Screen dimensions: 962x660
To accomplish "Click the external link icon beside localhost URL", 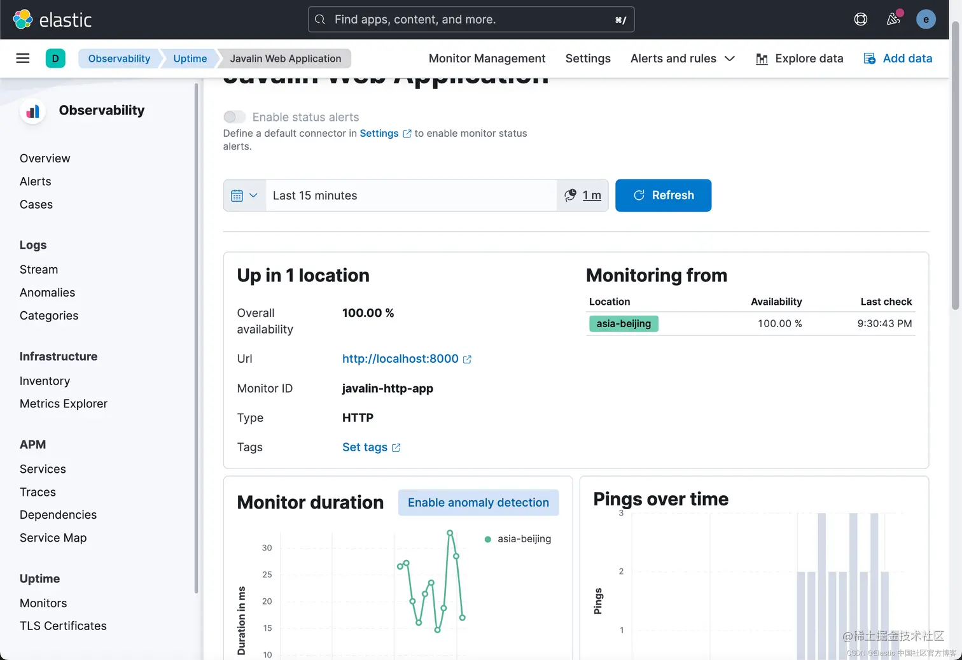I will (x=467, y=360).
